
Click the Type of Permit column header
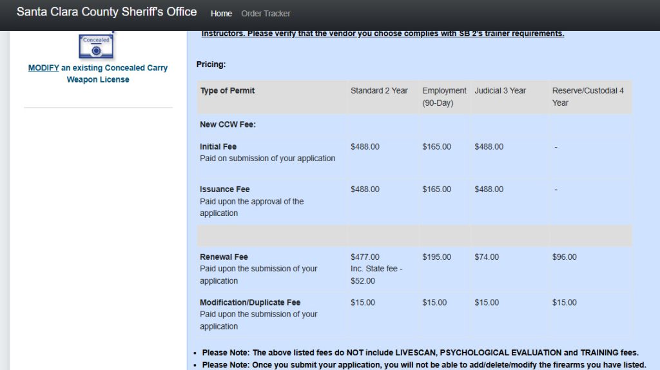click(228, 91)
